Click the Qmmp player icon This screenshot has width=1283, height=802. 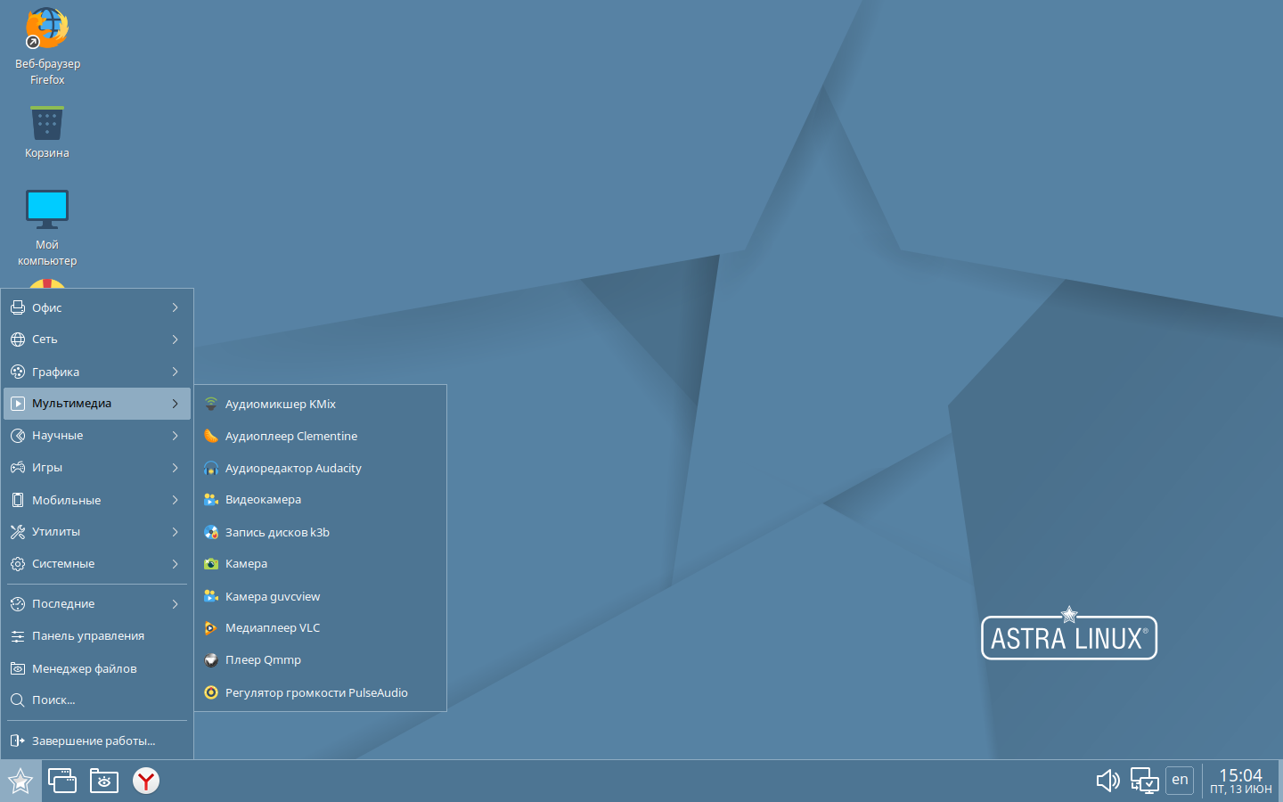point(211,660)
